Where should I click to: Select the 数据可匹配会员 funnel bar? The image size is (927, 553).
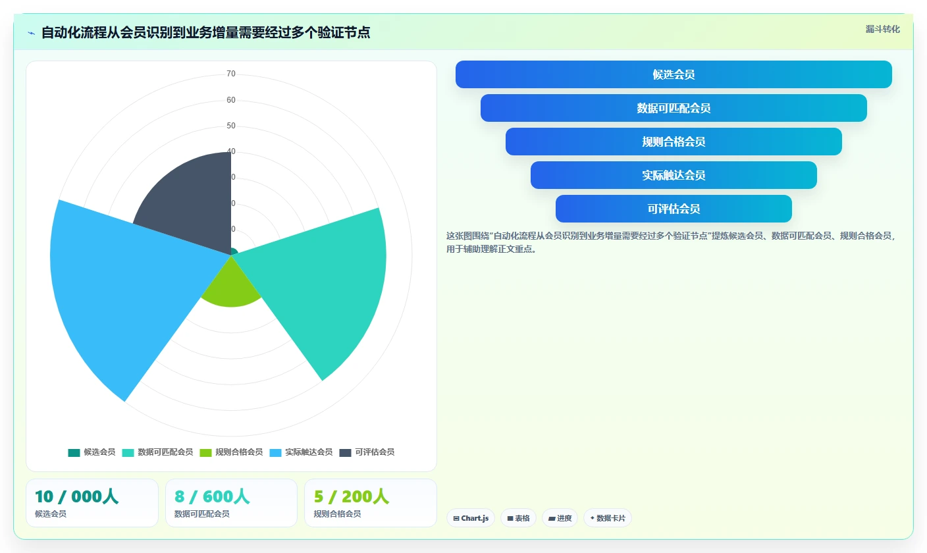click(x=674, y=108)
